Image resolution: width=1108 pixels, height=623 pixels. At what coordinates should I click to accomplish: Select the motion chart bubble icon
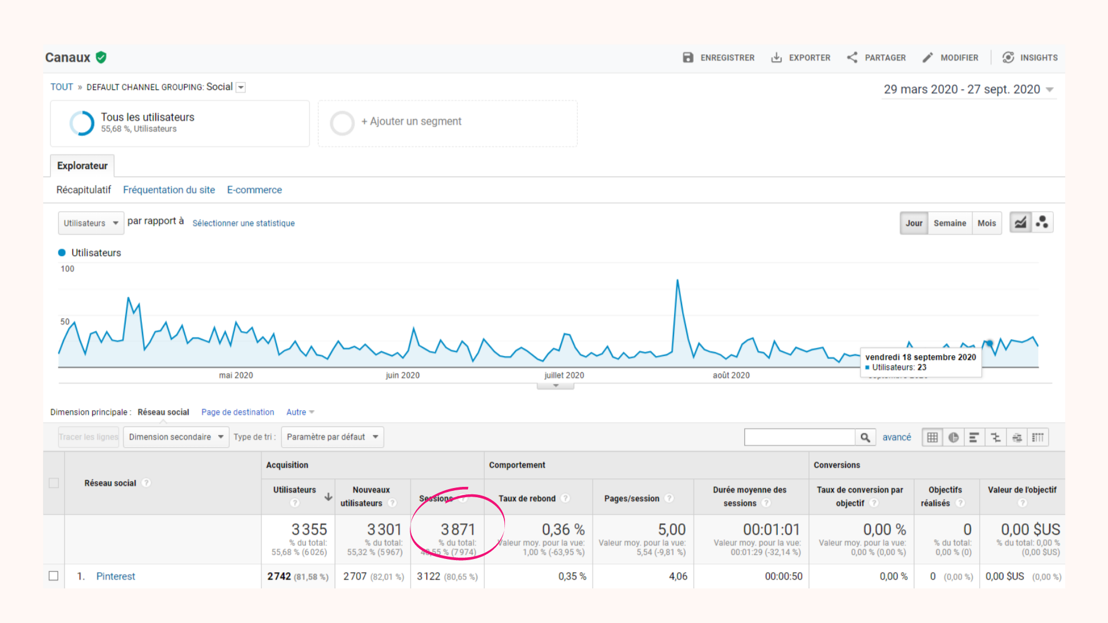pyautogui.click(x=1042, y=223)
